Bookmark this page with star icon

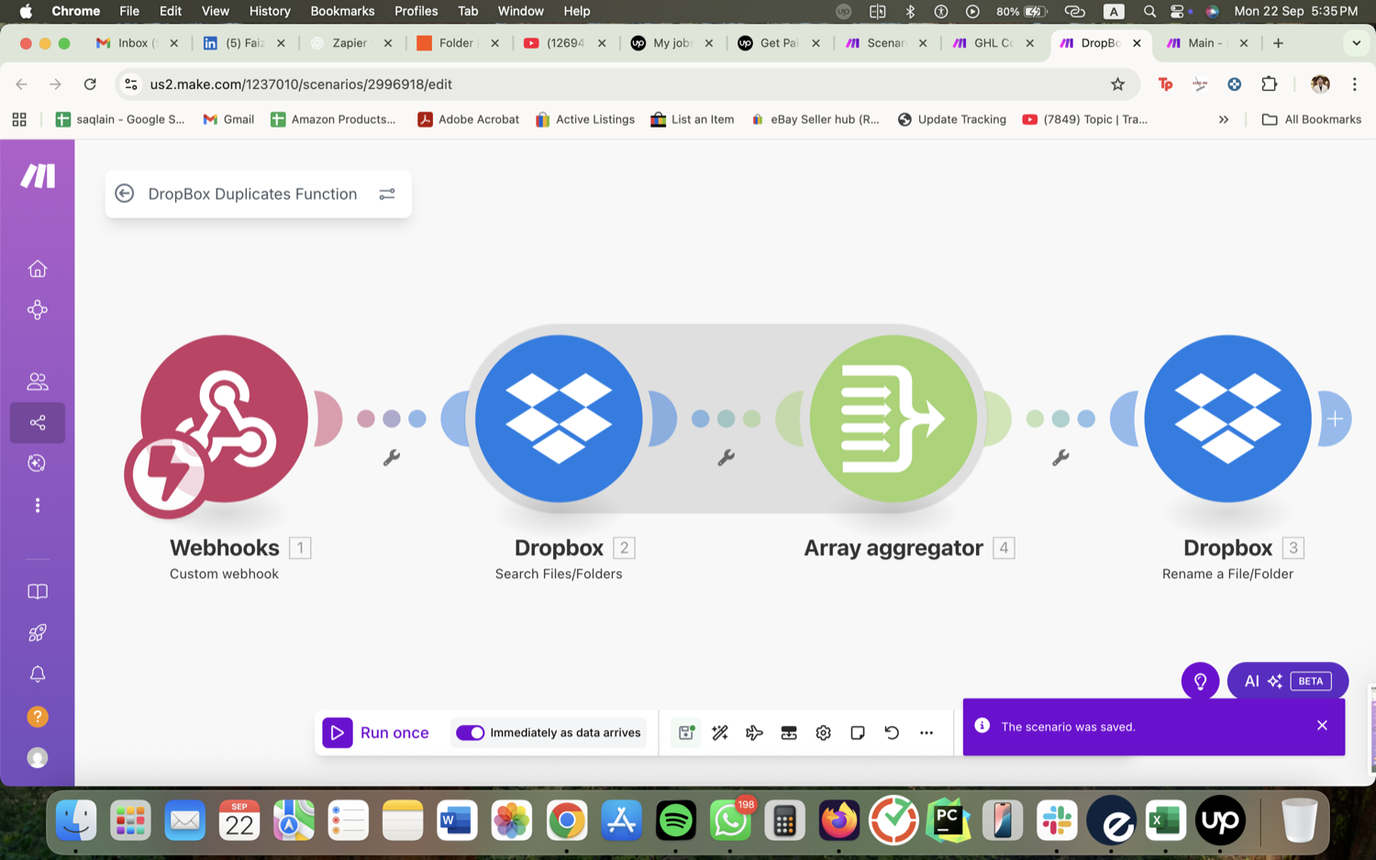point(1117,84)
